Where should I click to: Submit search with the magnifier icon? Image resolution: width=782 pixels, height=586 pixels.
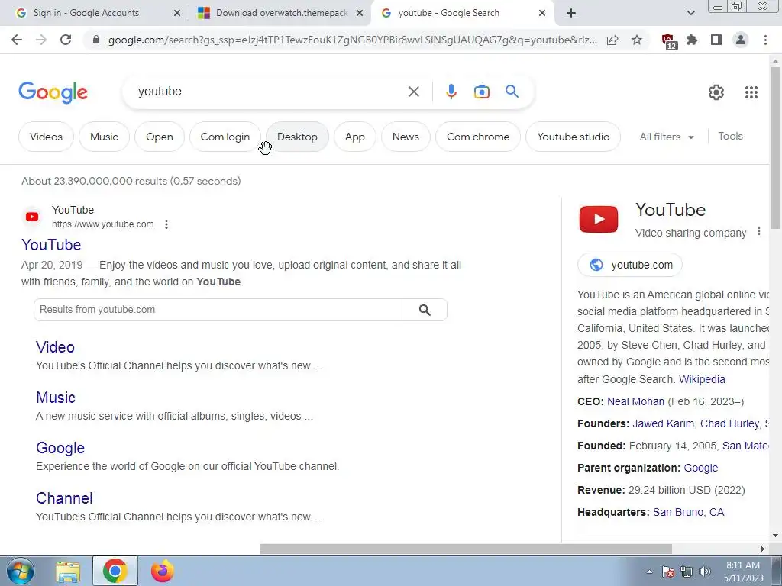[512, 92]
